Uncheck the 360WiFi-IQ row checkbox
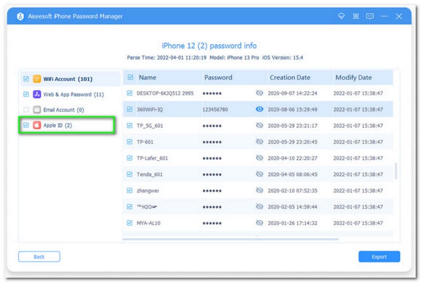 tap(129, 110)
